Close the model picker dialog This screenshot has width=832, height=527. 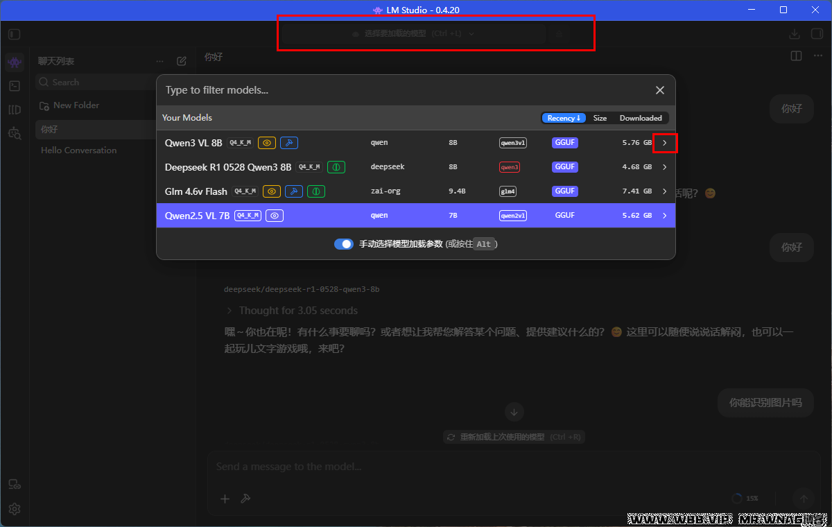coord(660,90)
